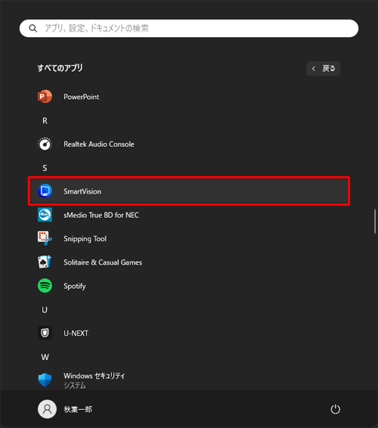Screen dimensions: 378x428
Task: Launch Realtek Audio Console icon
Action: point(45,144)
